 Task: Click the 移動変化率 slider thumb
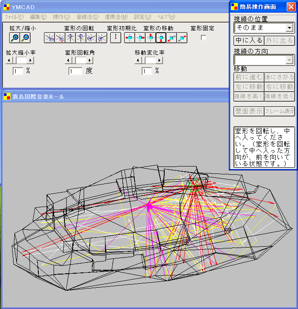coord(143,60)
